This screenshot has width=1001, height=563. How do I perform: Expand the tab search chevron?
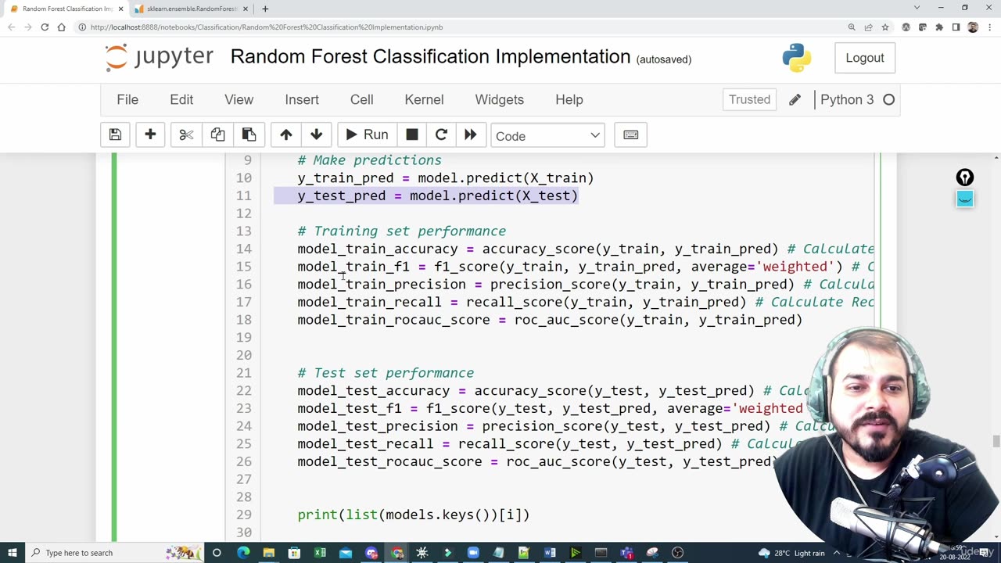[917, 8]
